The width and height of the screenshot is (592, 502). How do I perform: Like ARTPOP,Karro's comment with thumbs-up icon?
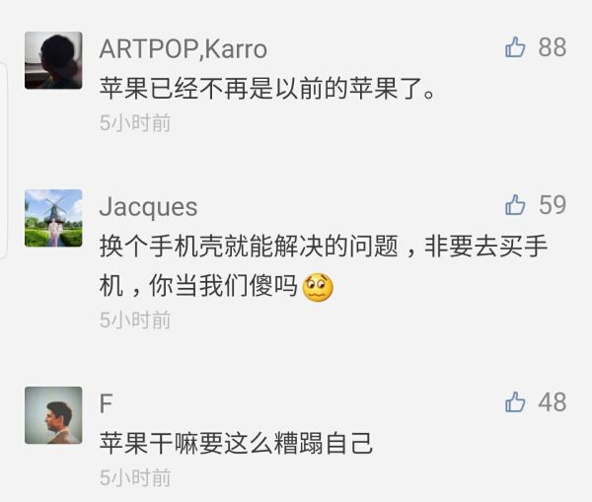(x=515, y=47)
